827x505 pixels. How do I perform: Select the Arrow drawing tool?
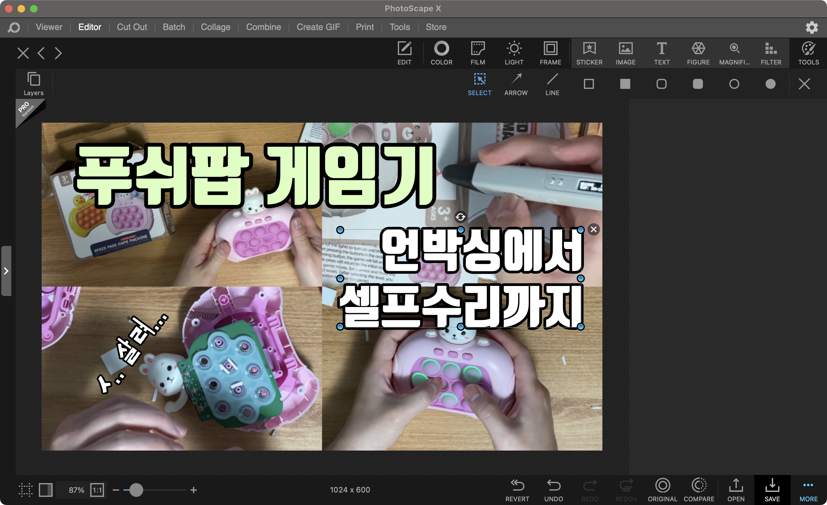pyautogui.click(x=516, y=84)
